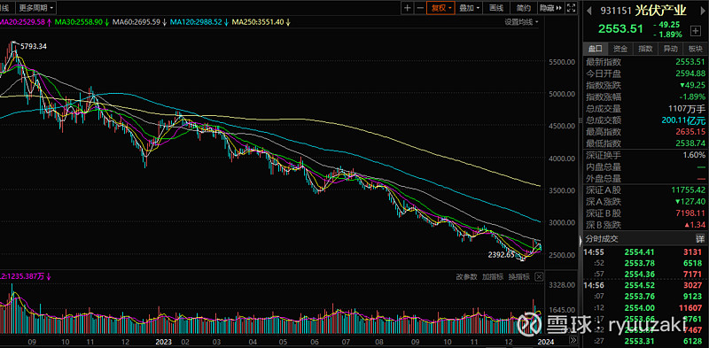This screenshot has width=709, height=348.
Task: Click 总成交额 value 200.11亿元
Action: click(682, 120)
